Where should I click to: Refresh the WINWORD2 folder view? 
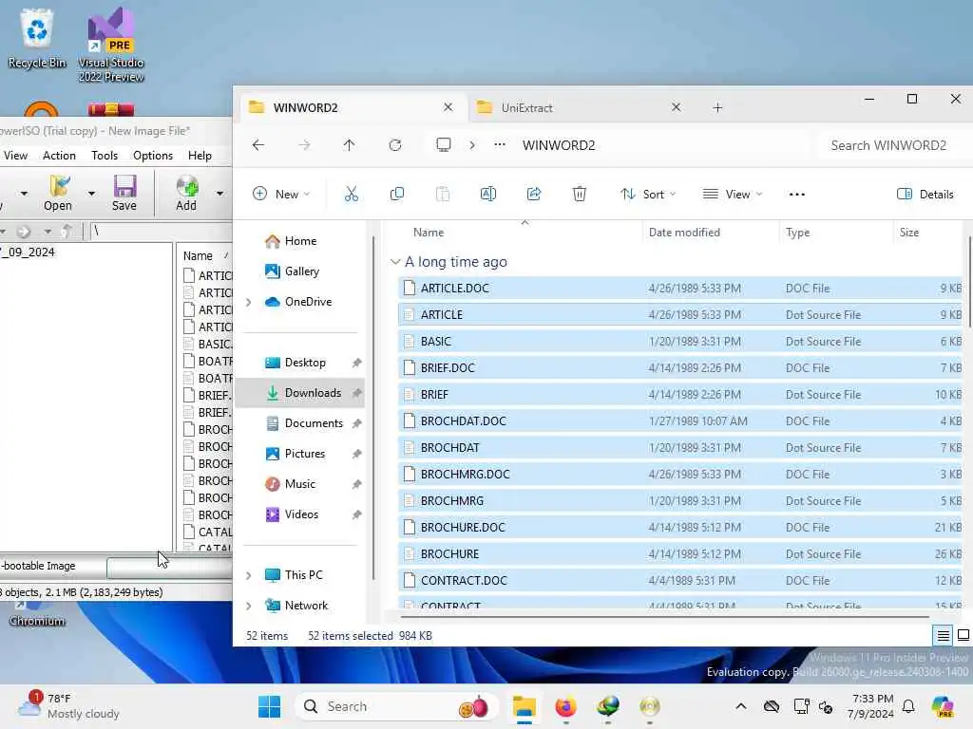(394, 145)
